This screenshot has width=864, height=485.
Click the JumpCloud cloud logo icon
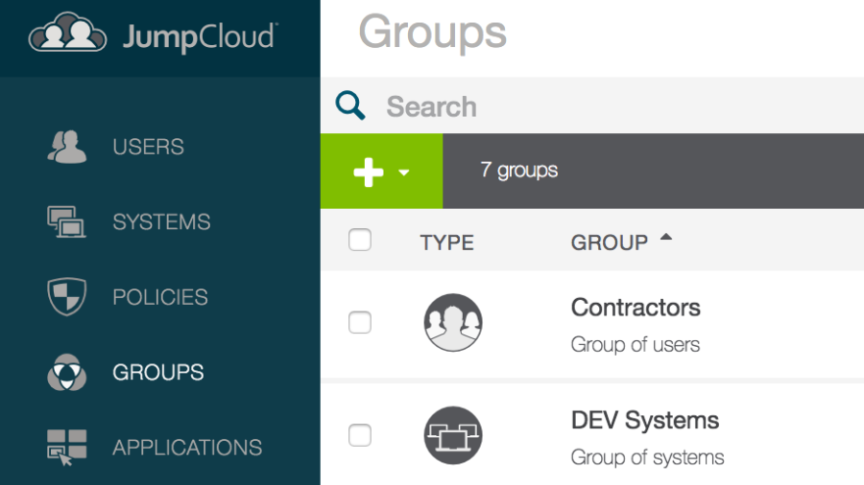67,33
